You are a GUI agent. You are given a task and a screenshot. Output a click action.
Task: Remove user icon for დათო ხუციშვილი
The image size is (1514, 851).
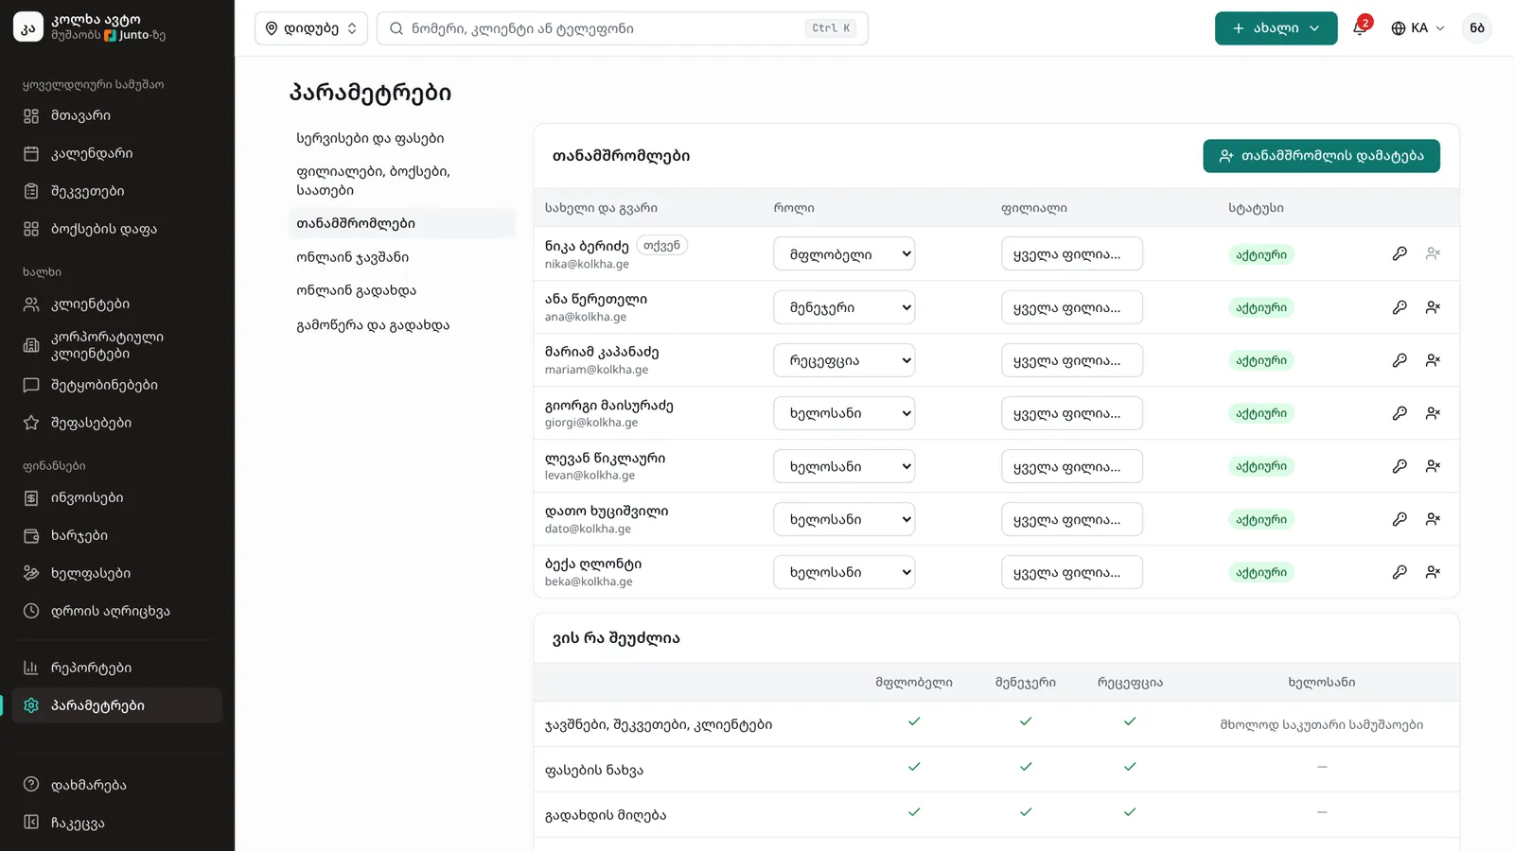1434,519
